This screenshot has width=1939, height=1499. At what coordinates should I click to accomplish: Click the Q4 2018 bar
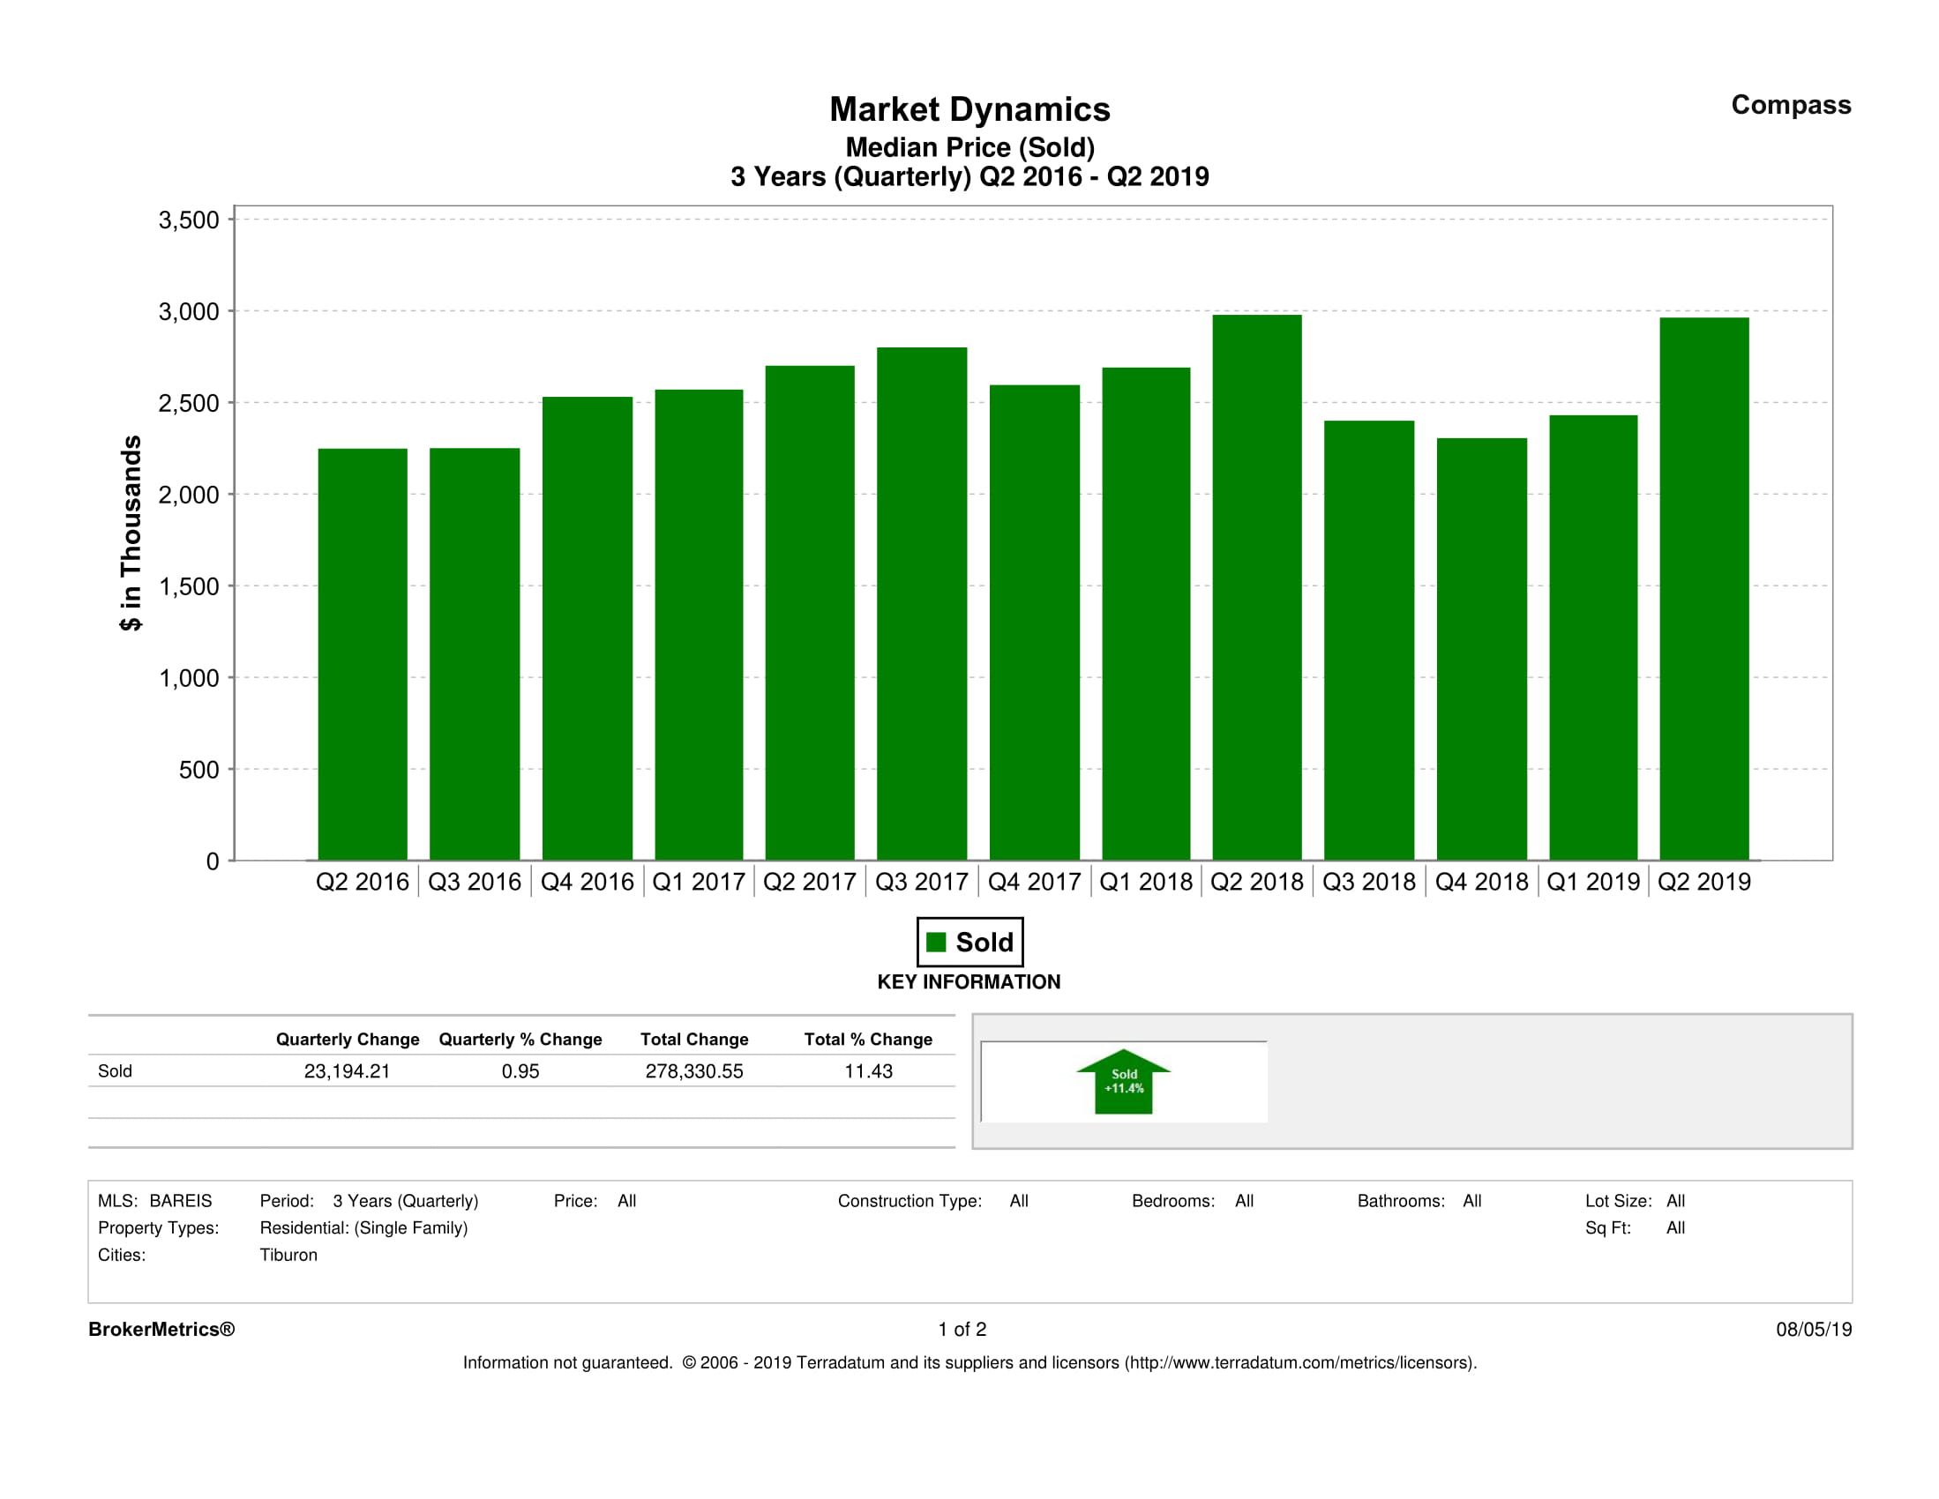coord(1481,649)
